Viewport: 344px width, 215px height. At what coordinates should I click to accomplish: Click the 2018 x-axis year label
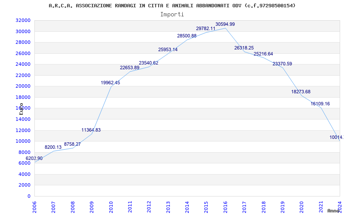coord(264,207)
